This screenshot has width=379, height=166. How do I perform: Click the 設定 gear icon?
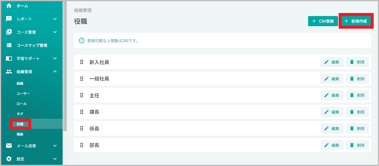9,159
